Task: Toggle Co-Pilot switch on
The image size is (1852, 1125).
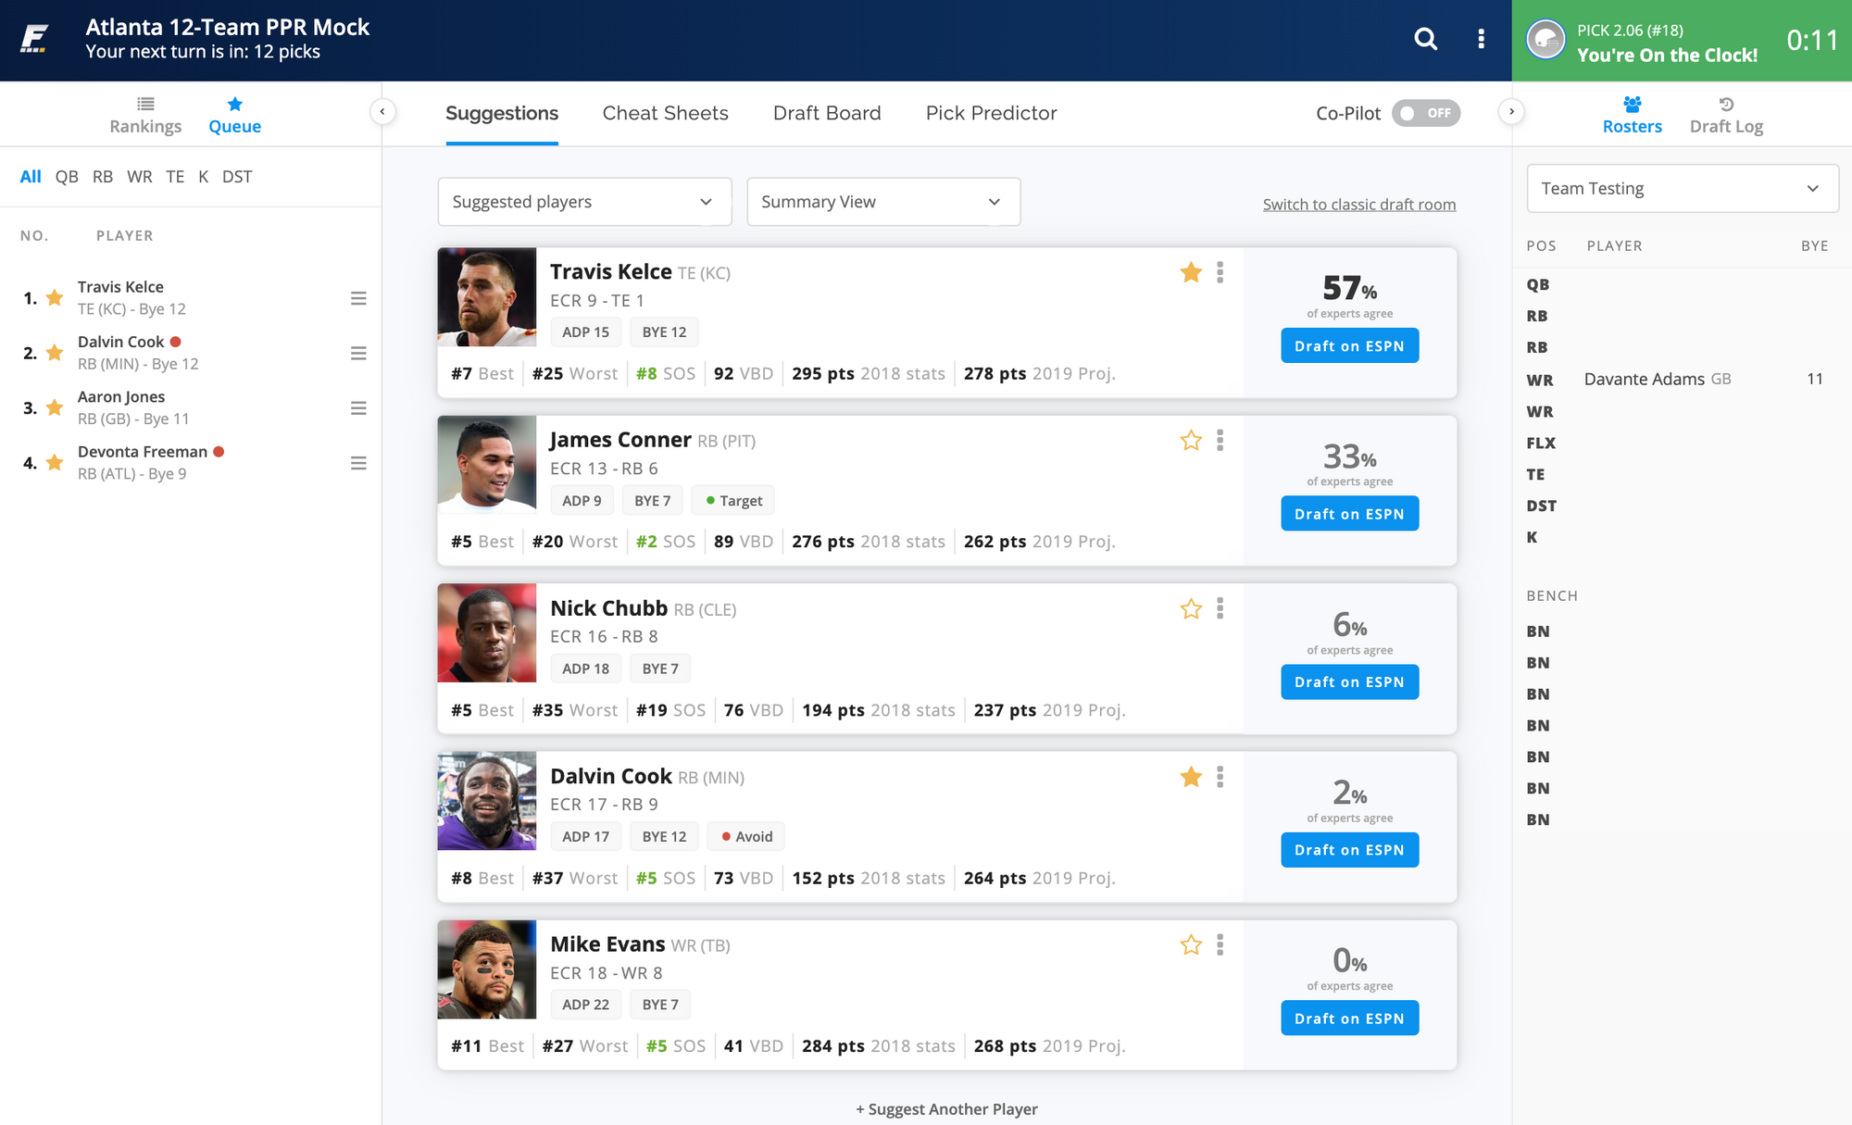Action: pos(1425,113)
